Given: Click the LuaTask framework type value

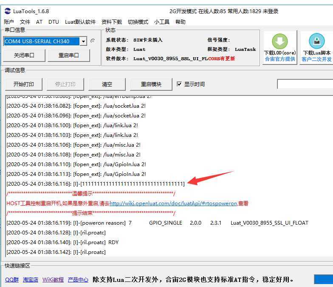Looking at the screenshot, I should [x=246, y=49].
